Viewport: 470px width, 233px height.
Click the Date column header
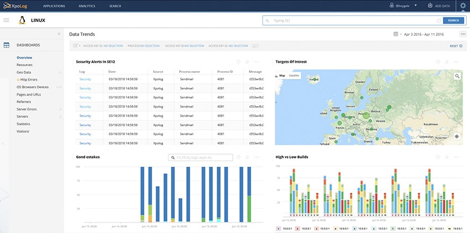[x=112, y=72]
